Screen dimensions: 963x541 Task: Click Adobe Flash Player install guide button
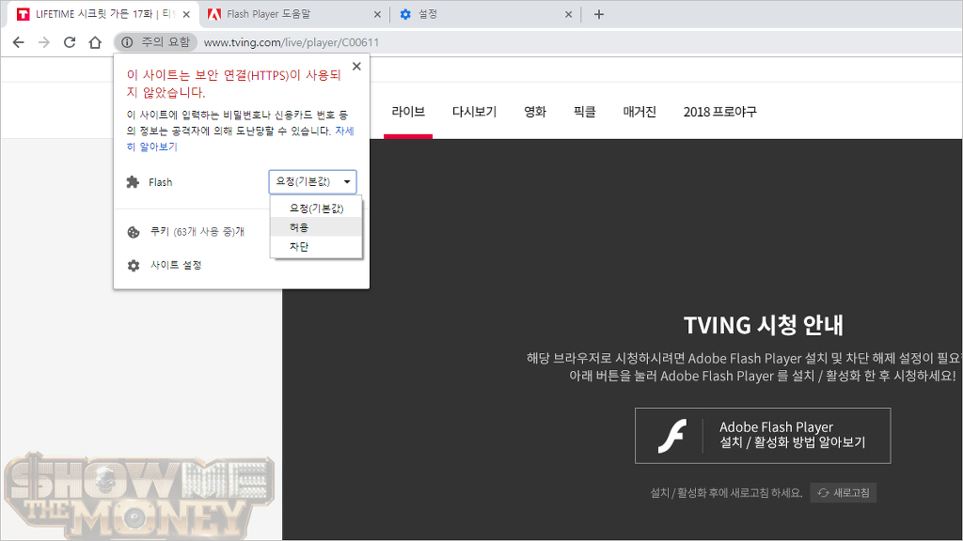(763, 436)
